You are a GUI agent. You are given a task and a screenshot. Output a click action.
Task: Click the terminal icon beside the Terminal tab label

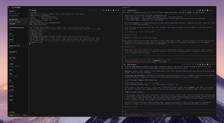[30, 10]
